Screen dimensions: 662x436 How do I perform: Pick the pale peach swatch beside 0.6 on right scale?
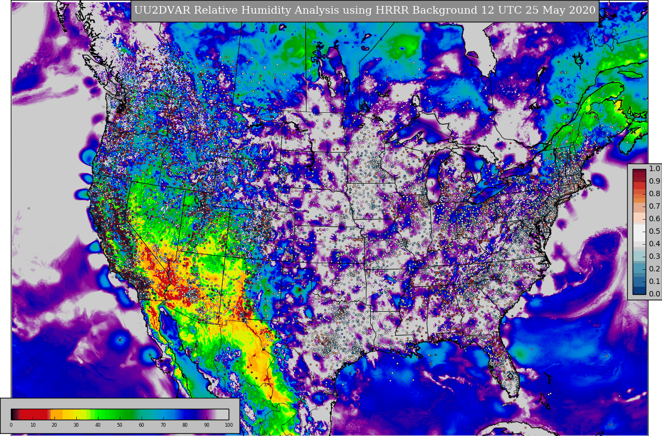click(x=639, y=219)
